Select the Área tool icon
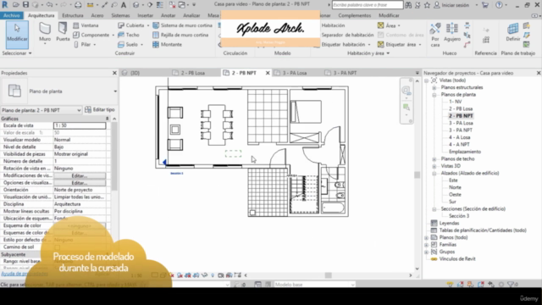This screenshot has height=305, width=542. point(380,25)
